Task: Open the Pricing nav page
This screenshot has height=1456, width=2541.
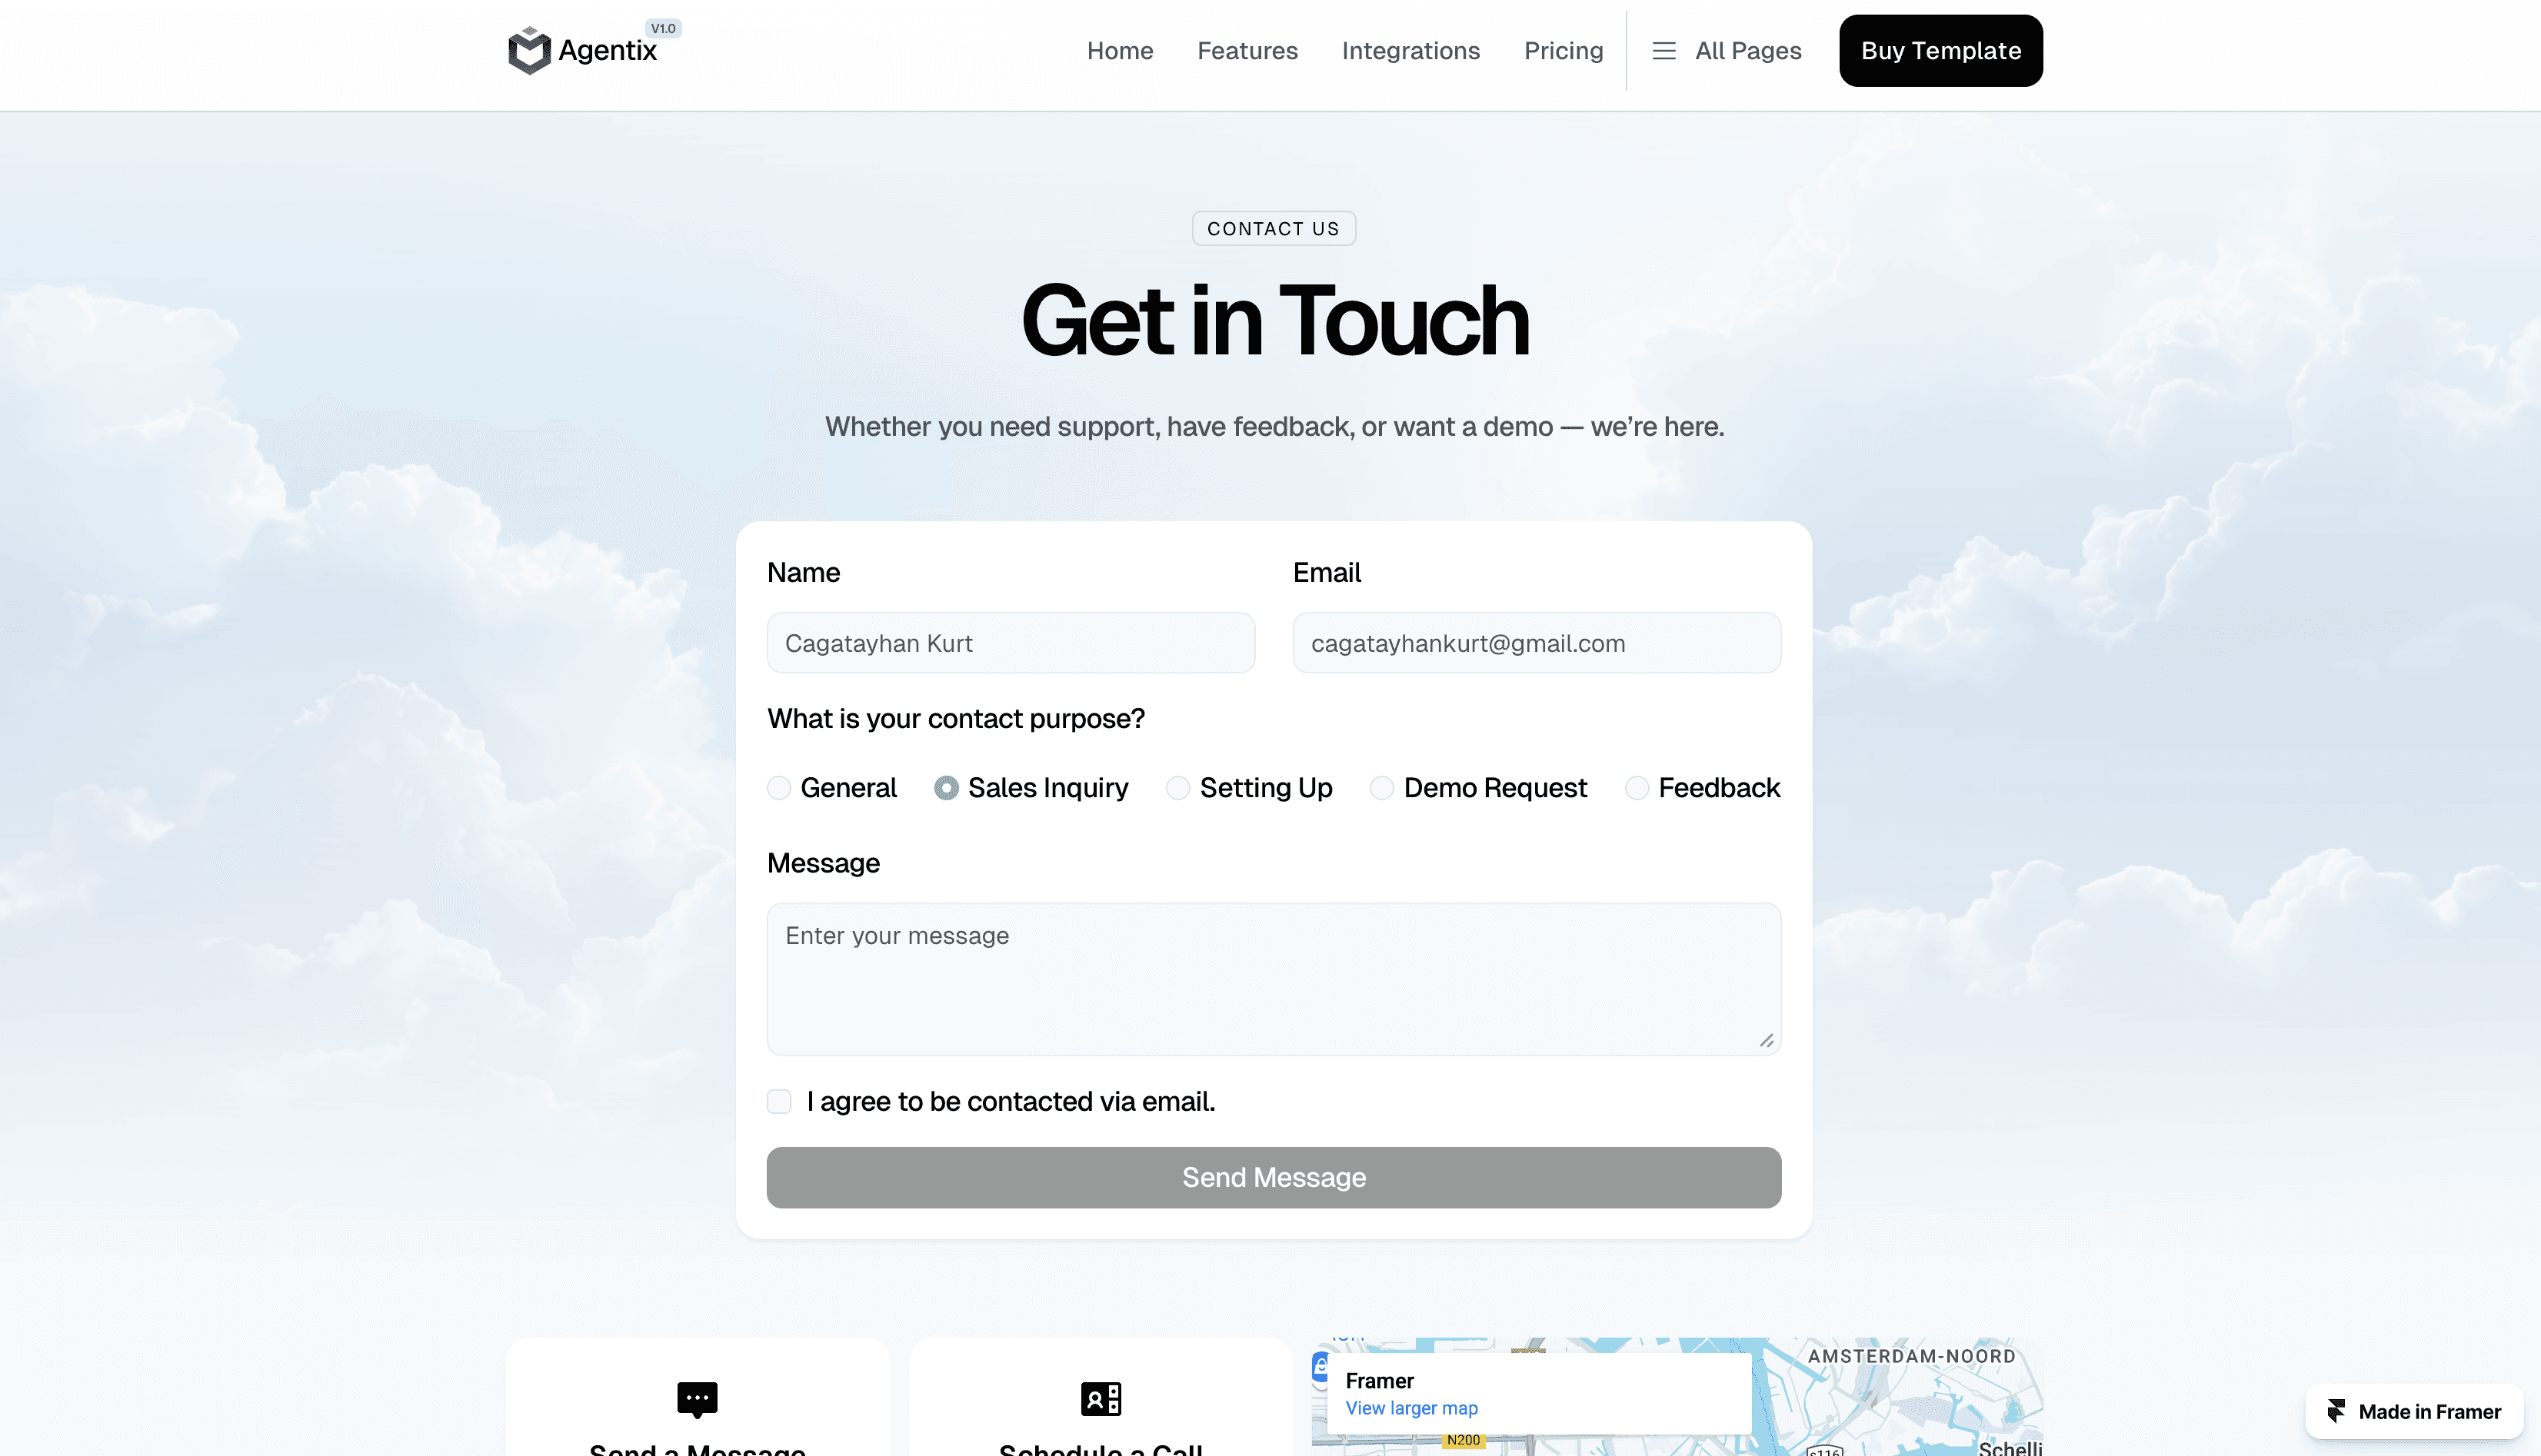Action: click(1563, 51)
